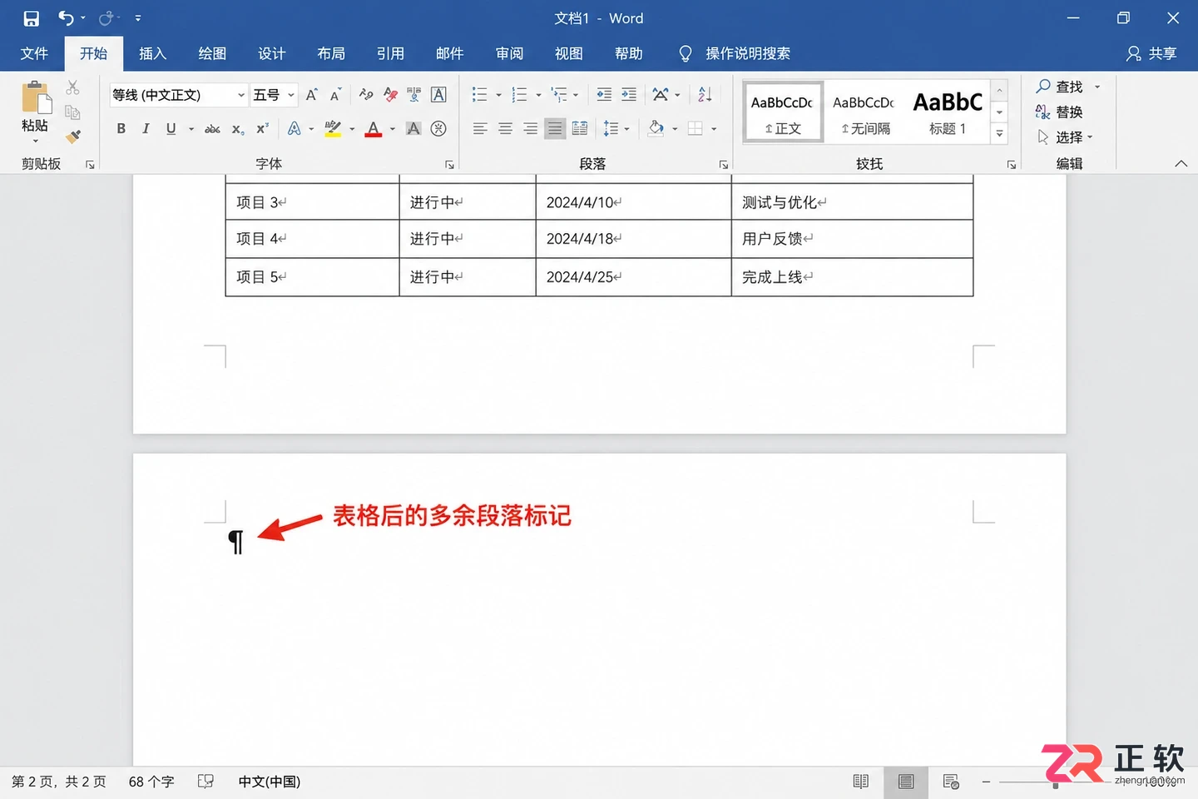Apply the 标题 1 heading style
Image resolution: width=1198 pixels, height=799 pixels.
point(948,112)
